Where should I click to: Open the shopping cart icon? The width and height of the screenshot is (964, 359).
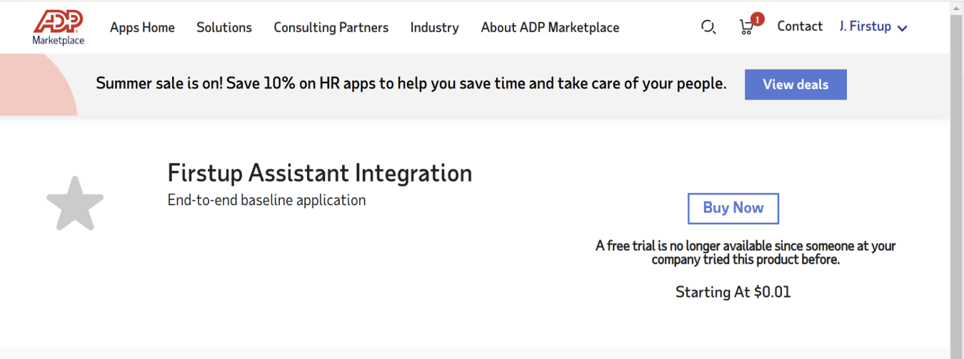point(747,27)
